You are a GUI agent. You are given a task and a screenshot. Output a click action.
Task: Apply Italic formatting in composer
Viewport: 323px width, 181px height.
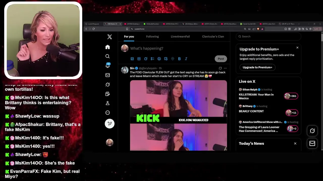click(x=186, y=59)
